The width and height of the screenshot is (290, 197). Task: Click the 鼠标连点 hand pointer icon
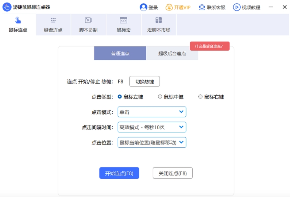point(18,20)
